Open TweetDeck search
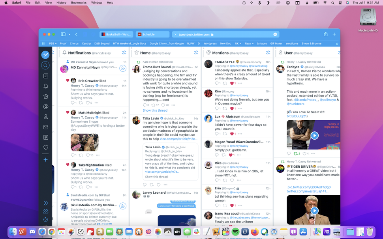The image size is (383, 239). click(45, 65)
